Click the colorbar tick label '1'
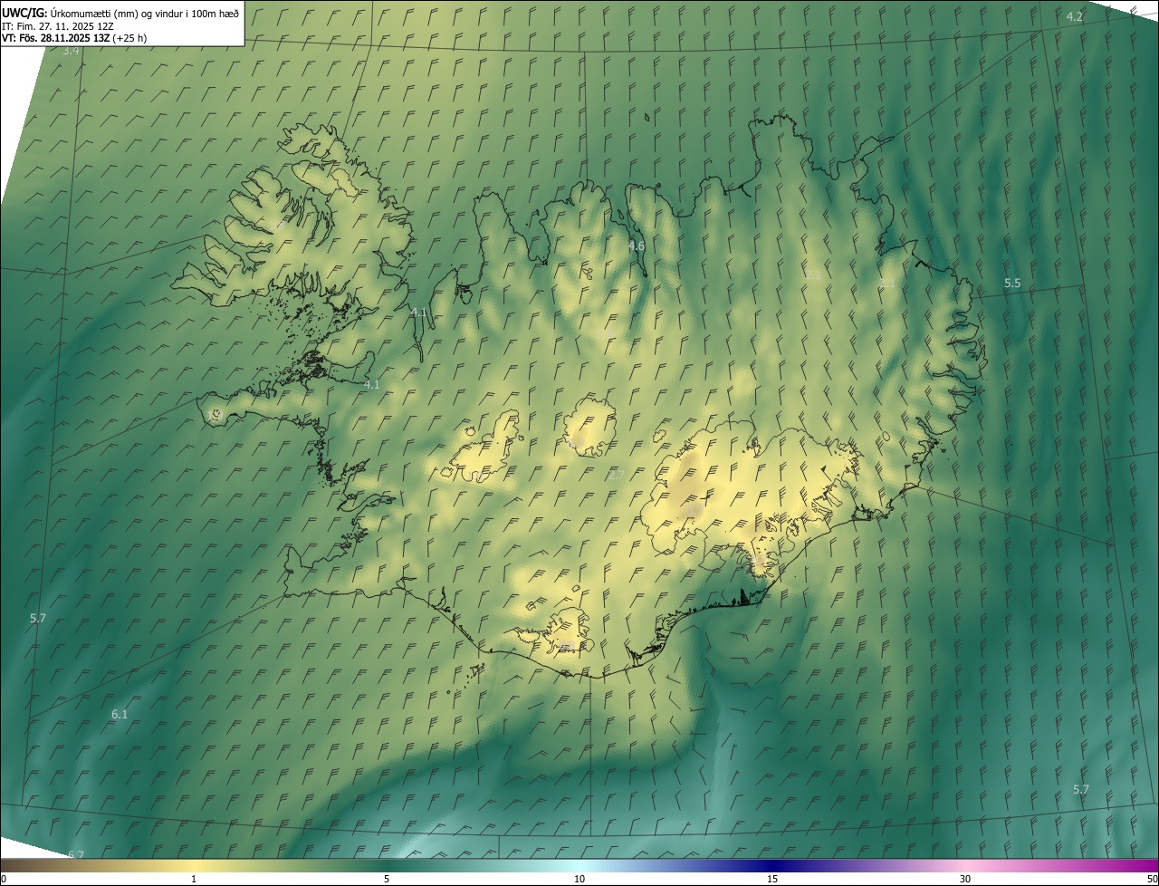The height and width of the screenshot is (886, 1159). tap(194, 879)
